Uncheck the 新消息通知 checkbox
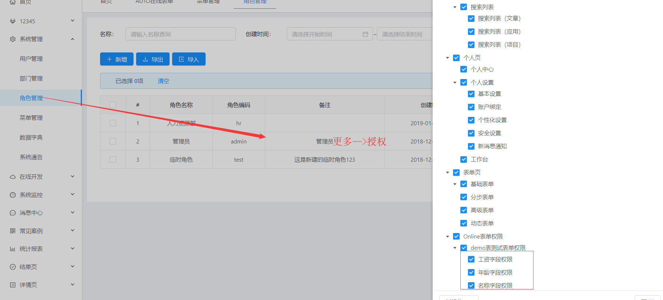This screenshot has height=300, width=663. (x=471, y=146)
